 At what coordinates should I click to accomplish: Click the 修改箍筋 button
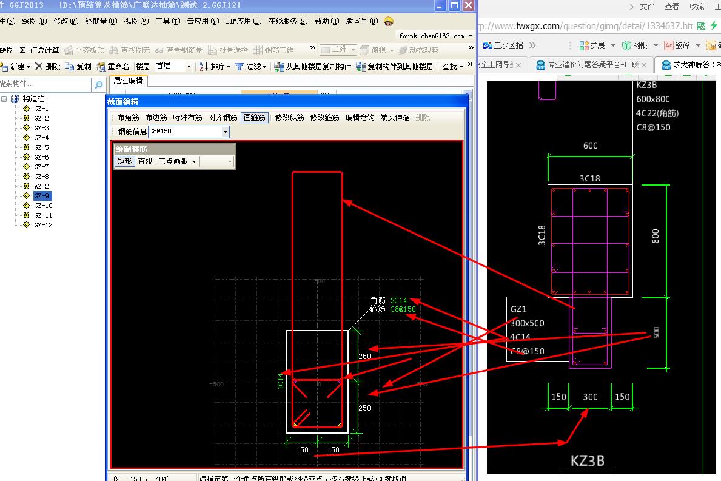pos(324,118)
